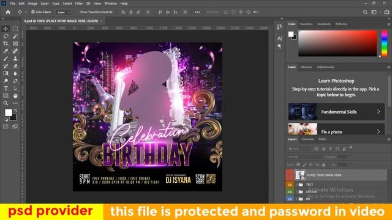Image resolution: width=392 pixels, height=220 pixels.
Task: Select the Gradient tool
Action: [x=6, y=73]
